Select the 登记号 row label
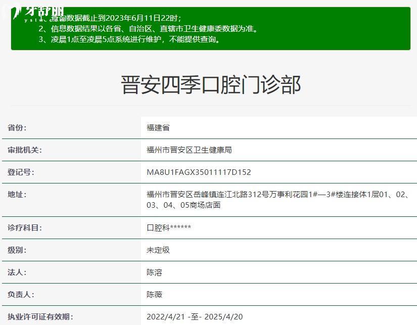Screen dimensions: 417x325 [x=21, y=172]
